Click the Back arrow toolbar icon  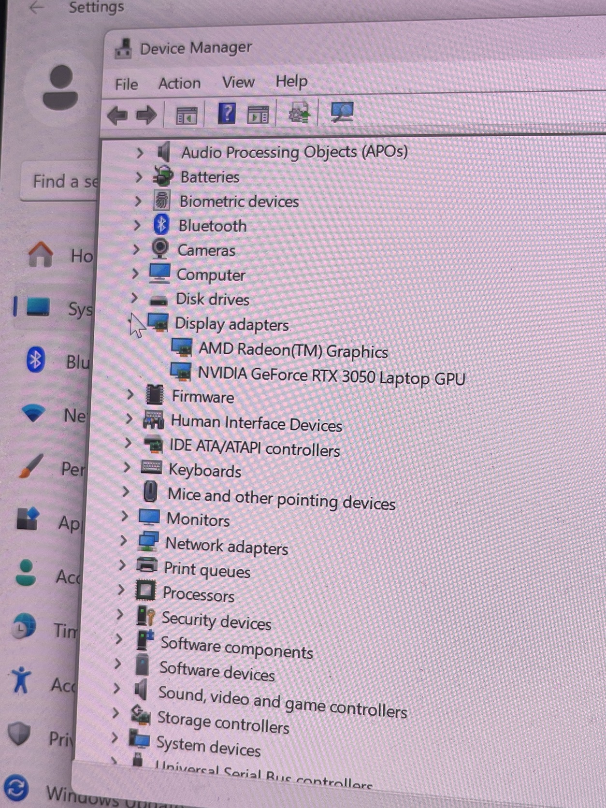tap(117, 115)
